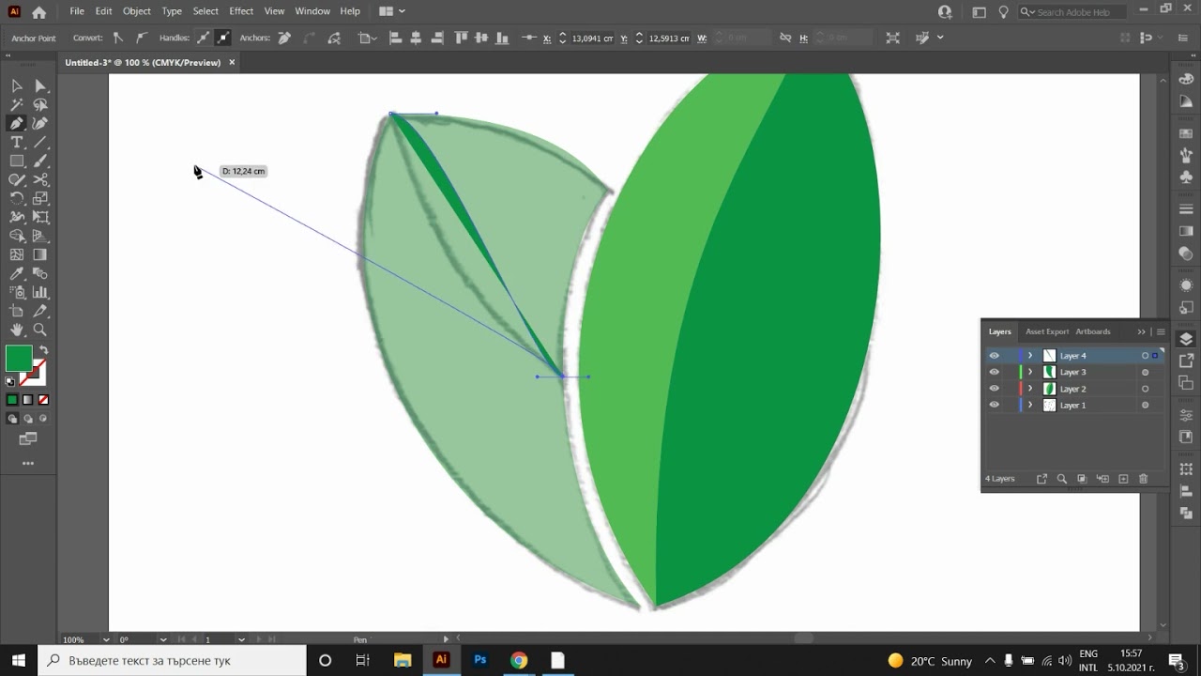
Task: Open the File menu
Action: tap(77, 11)
